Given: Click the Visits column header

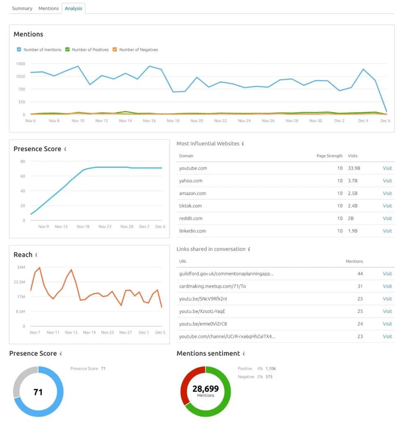Looking at the screenshot, I should (x=353, y=156).
